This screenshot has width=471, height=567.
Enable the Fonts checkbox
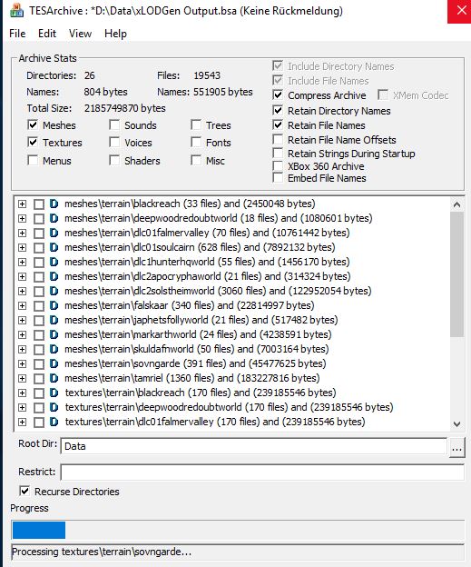196,142
